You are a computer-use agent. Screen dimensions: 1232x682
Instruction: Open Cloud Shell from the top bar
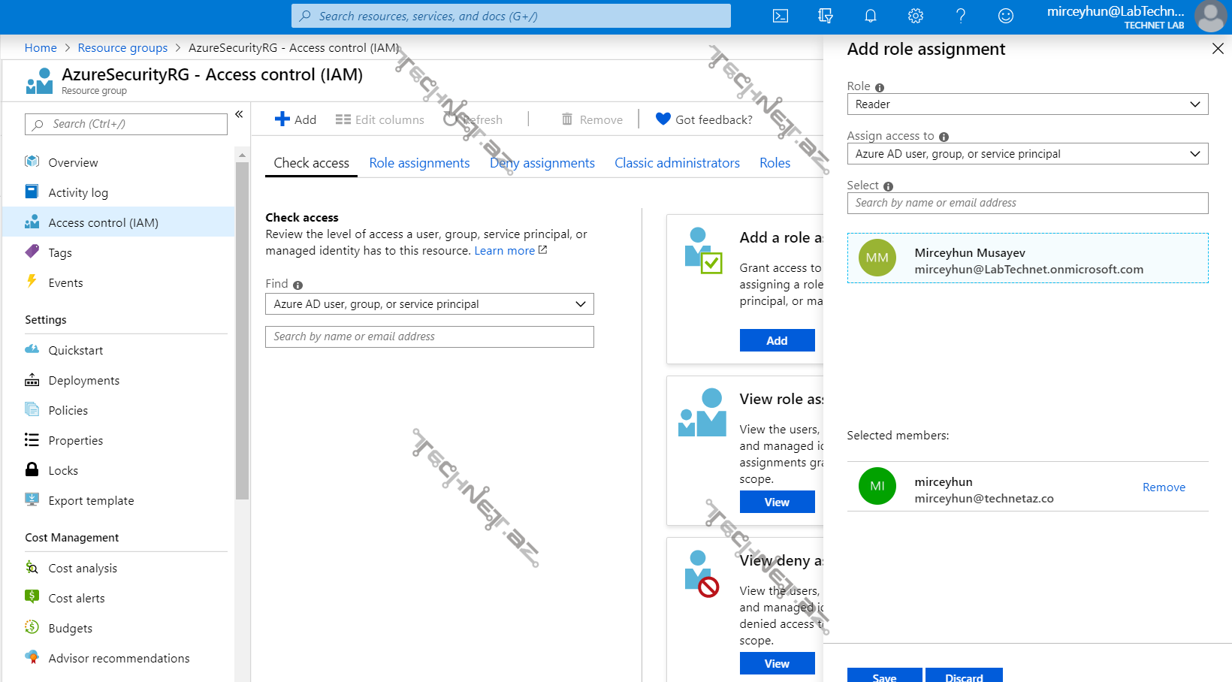click(781, 16)
